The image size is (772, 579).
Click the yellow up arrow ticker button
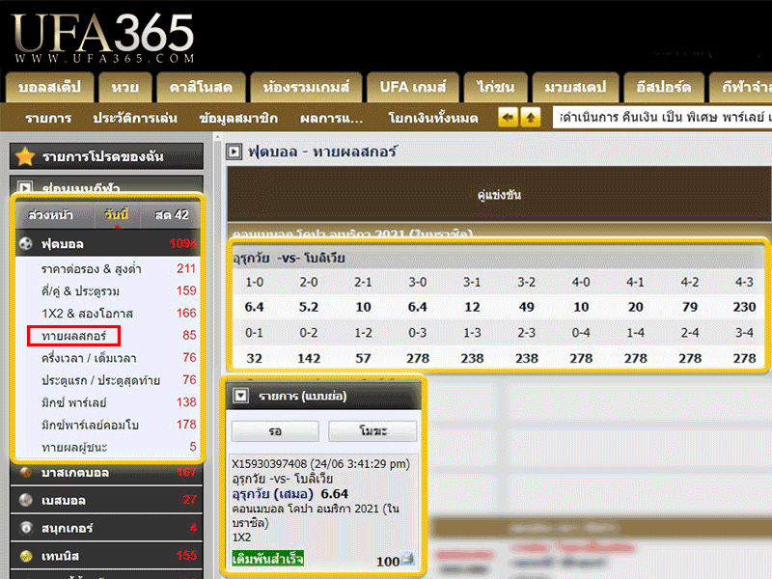[x=530, y=118]
